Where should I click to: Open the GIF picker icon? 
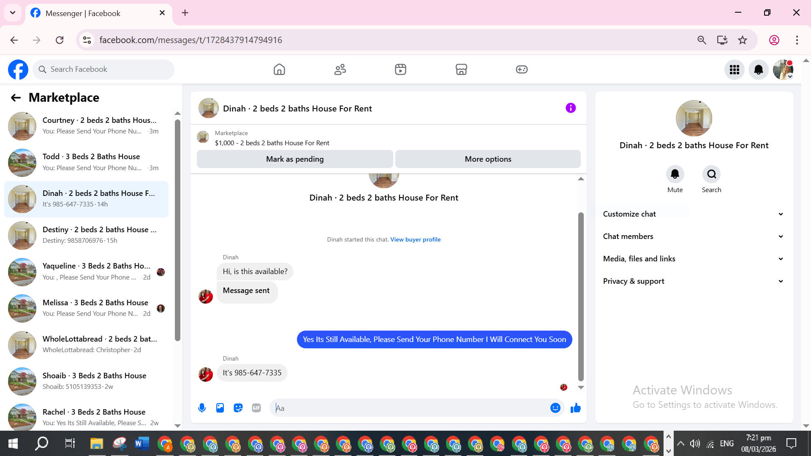click(x=256, y=408)
